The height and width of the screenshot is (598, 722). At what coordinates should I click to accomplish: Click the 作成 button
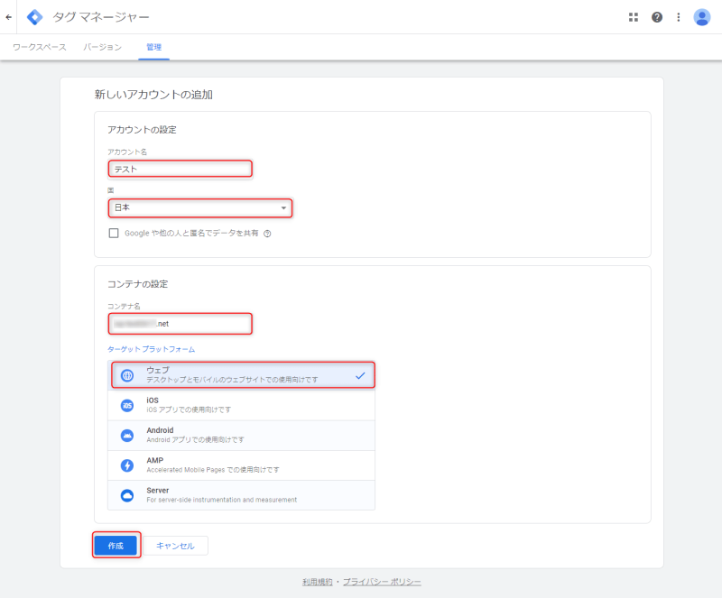click(116, 545)
